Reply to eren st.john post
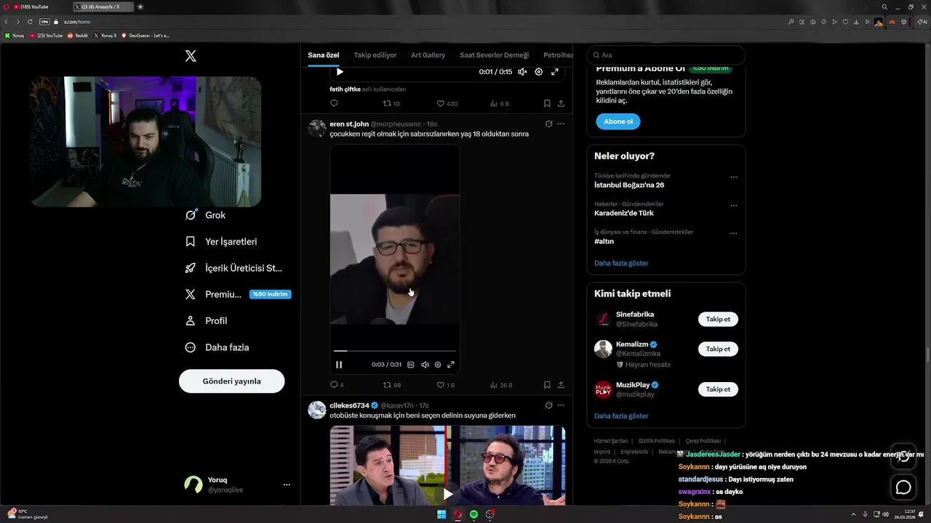Viewport: 931px width, 523px height. (337, 385)
